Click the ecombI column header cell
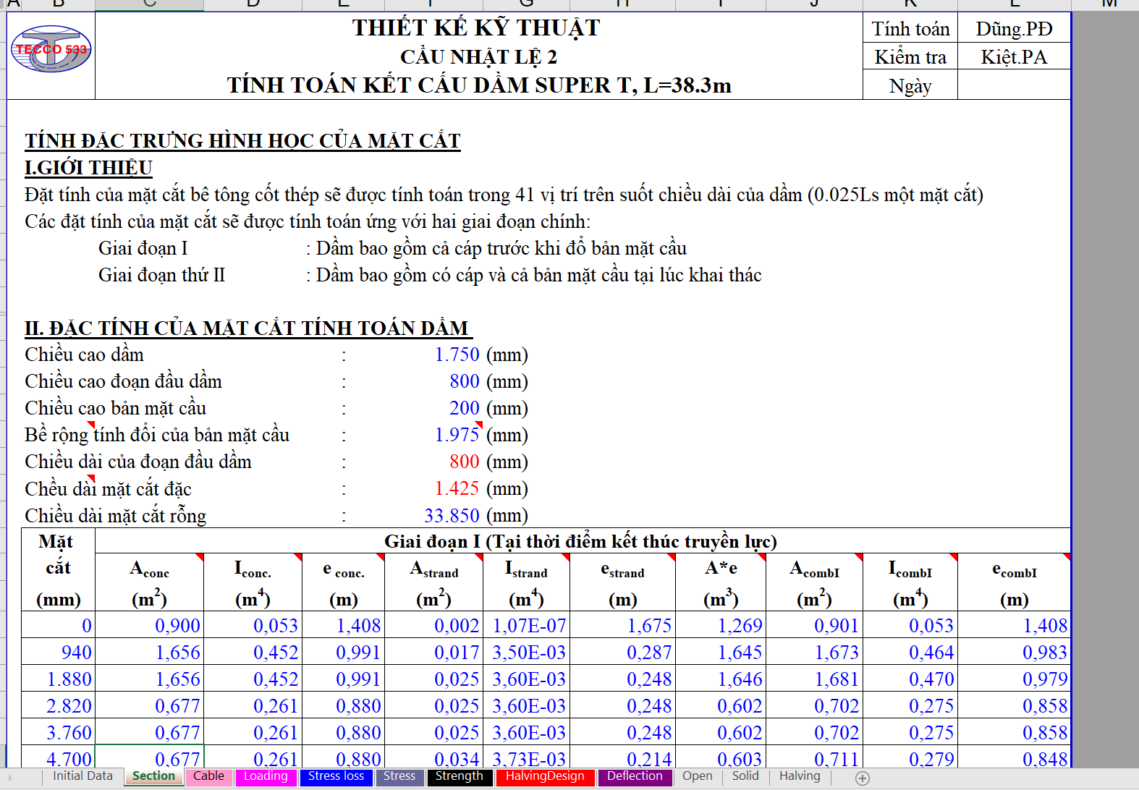 click(1014, 583)
